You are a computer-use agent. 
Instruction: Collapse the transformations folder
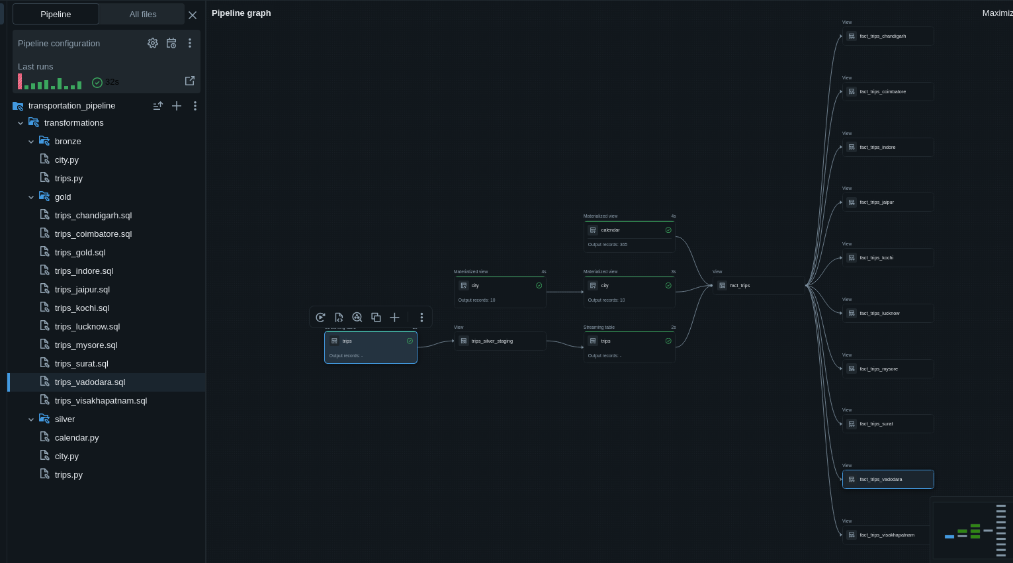click(21, 122)
